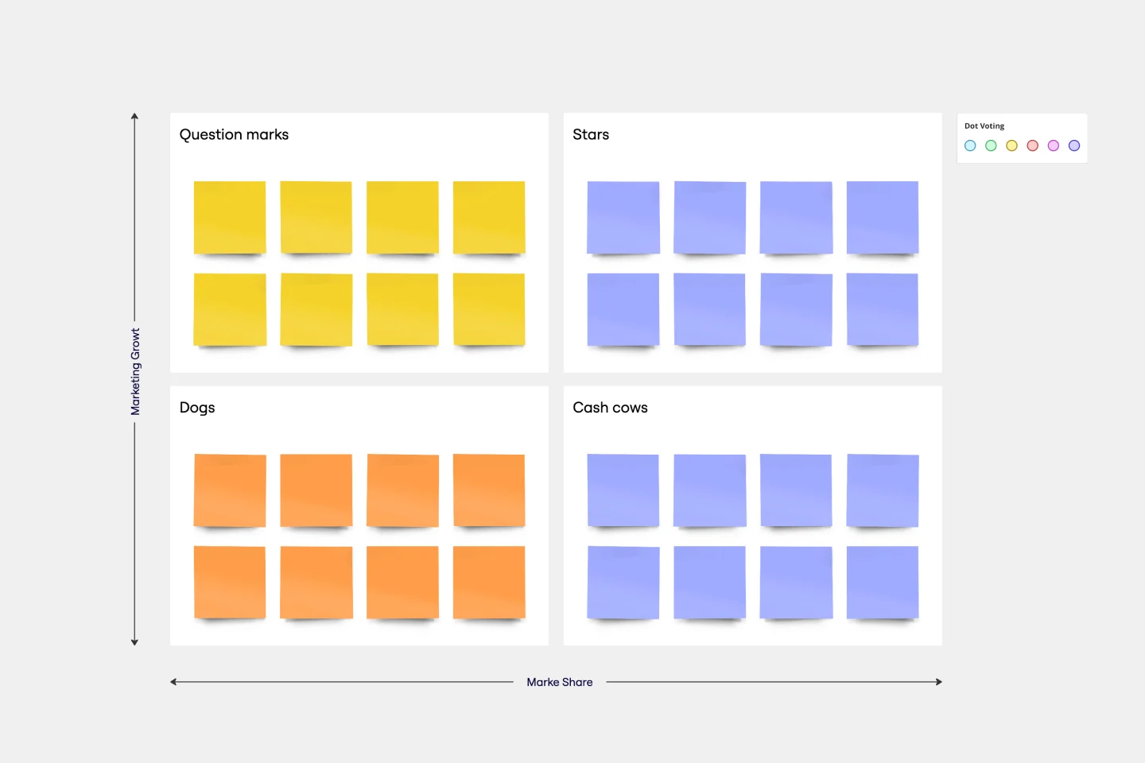Image resolution: width=1145 pixels, height=763 pixels.
Task: Click the "Cash cows" quadrant title
Action: click(x=610, y=408)
